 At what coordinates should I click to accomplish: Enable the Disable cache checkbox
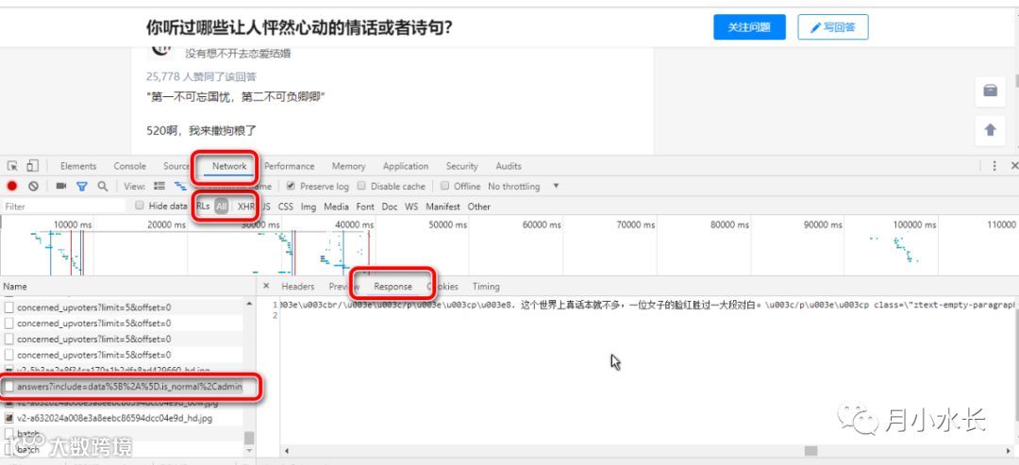coord(362,186)
